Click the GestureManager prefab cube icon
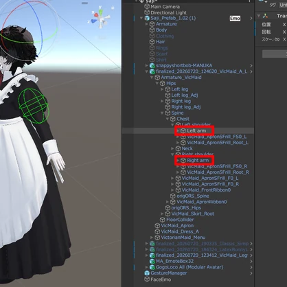This screenshot has width=287, height=287. click(147, 273)
